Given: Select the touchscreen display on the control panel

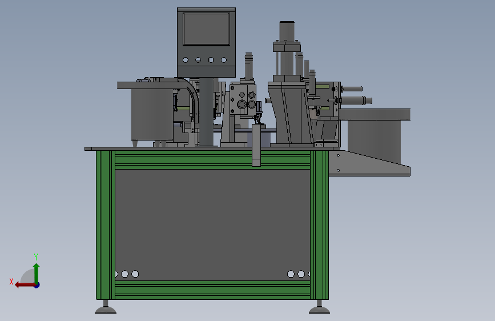Looking at the screenshot, I should click(x=206, y=29).
